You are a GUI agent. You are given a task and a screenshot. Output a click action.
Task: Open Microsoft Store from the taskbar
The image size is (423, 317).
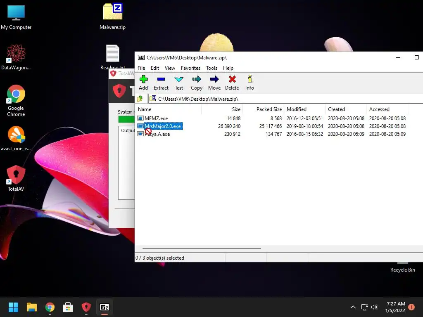(x=68, y=307)
